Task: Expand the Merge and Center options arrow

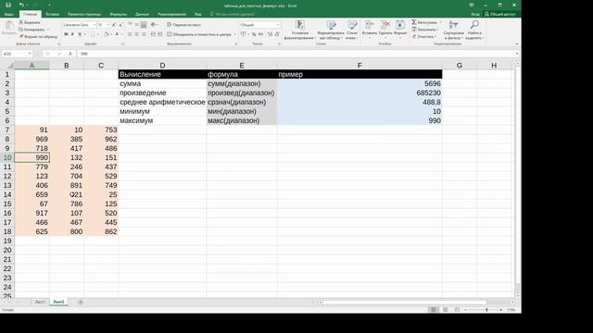Action: 234,34
